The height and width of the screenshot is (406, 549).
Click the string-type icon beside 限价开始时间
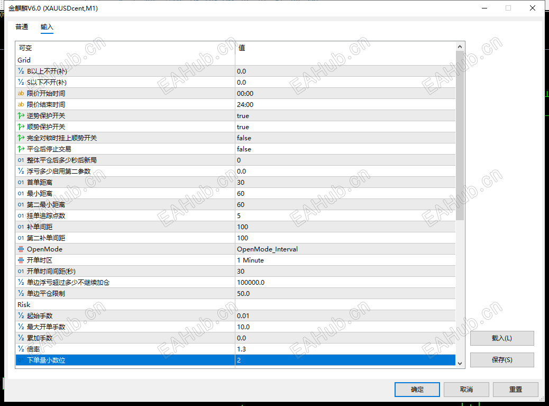[x=21, y=94]
